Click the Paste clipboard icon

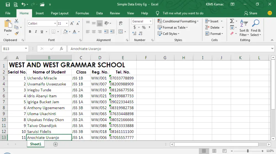click(8, 24)
